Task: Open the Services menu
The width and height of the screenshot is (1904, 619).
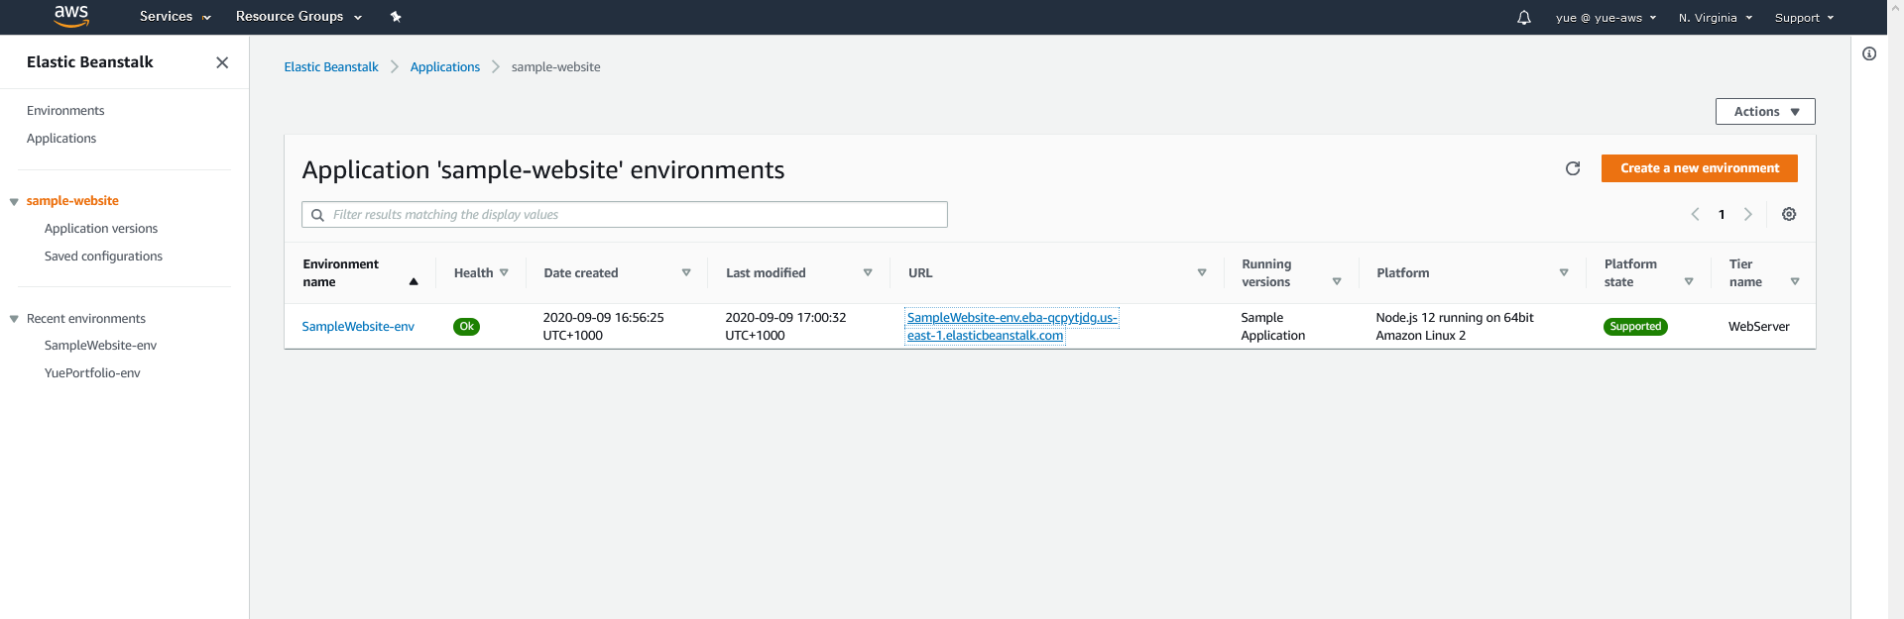Action: [176, 17]
